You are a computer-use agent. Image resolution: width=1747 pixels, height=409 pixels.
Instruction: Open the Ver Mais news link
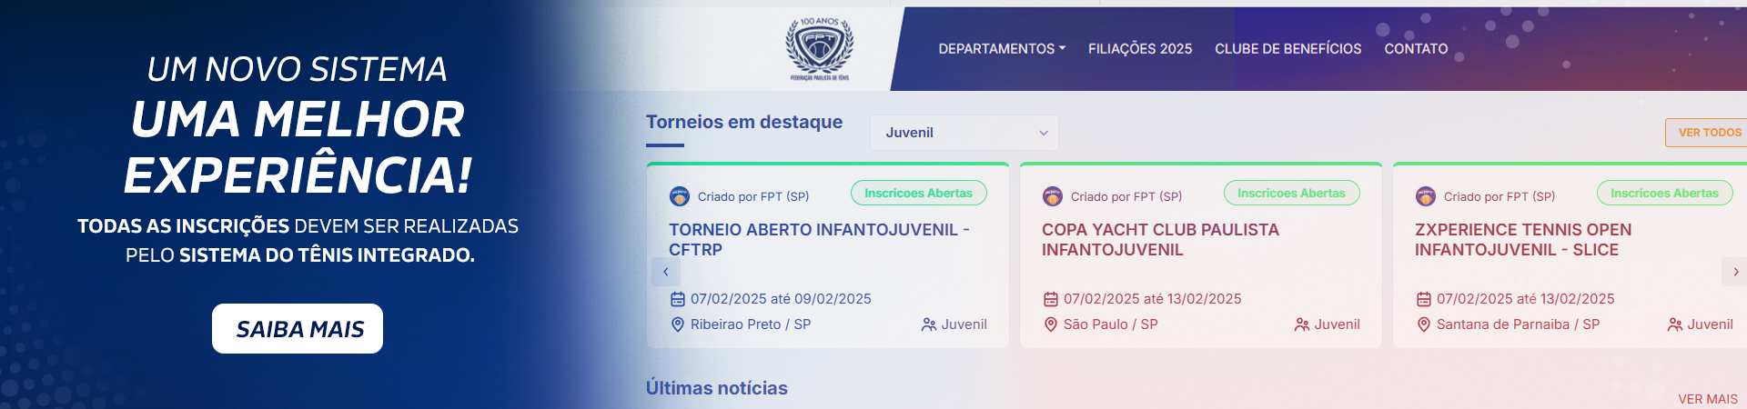(1708, 399)
